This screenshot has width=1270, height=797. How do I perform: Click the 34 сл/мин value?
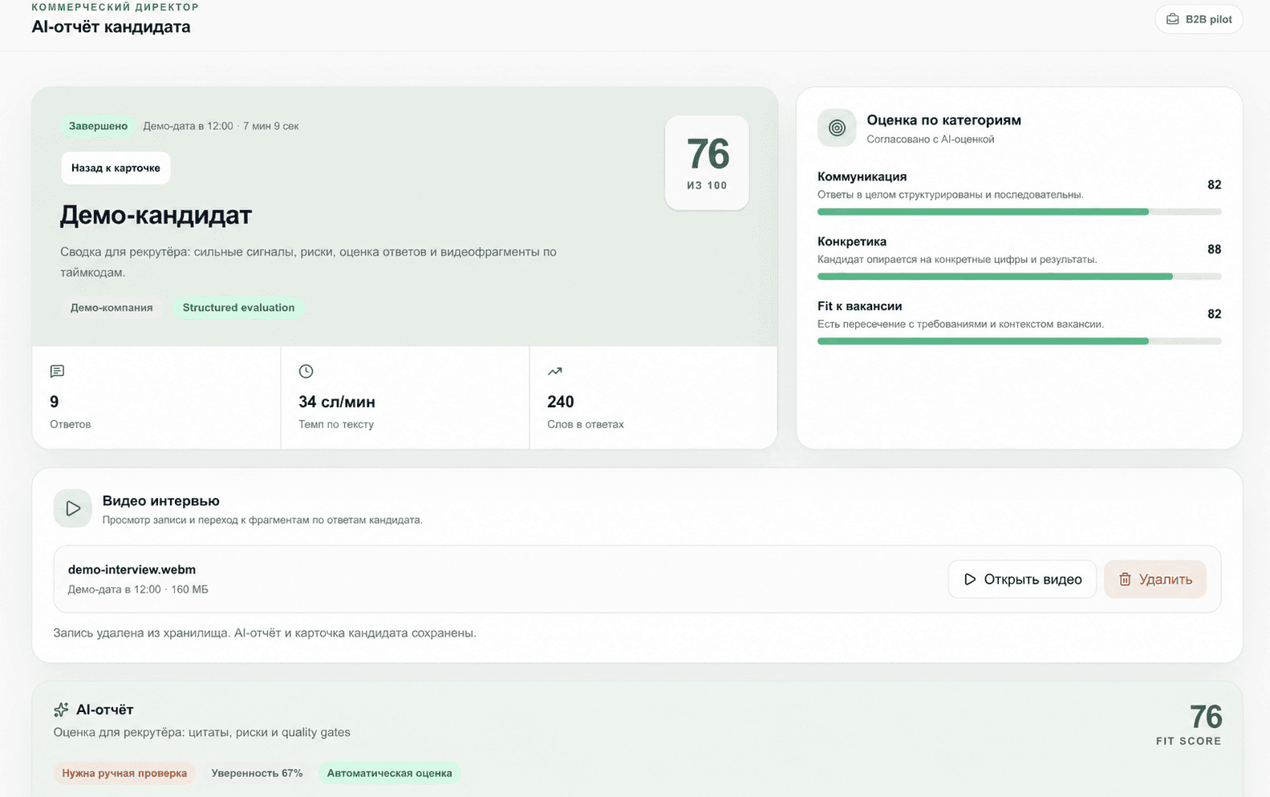click(x=337, y=402)
